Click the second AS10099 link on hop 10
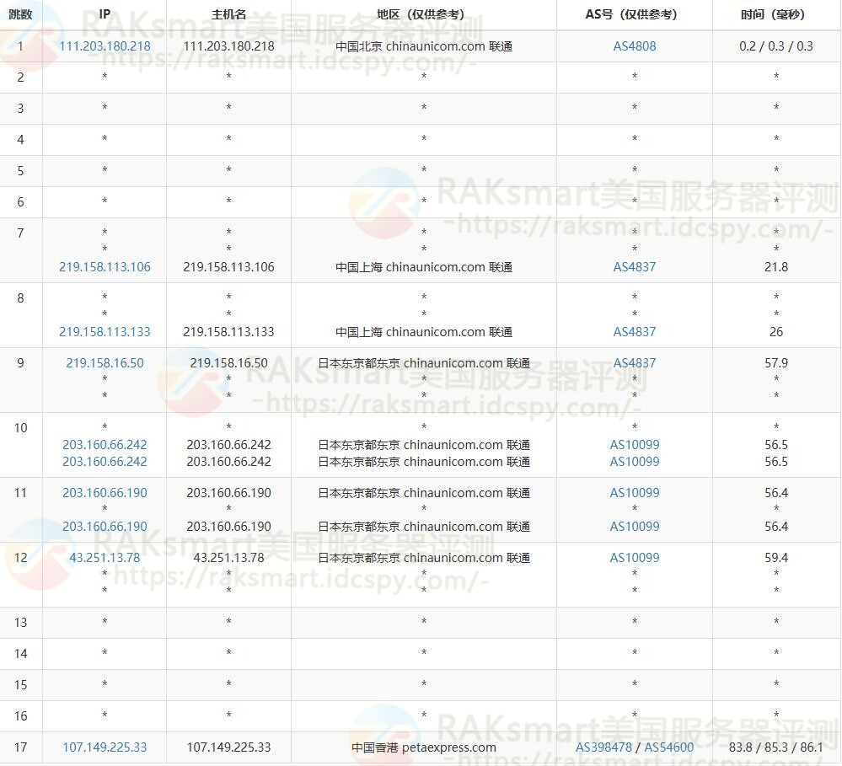 (634, 462)
